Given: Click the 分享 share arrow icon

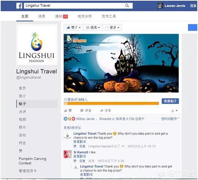Looking at the screenshot, I should tap(102, 111).
